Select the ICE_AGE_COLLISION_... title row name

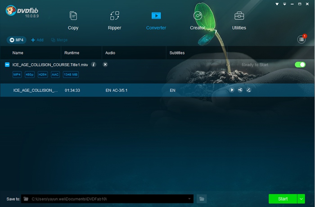[36, 90]
